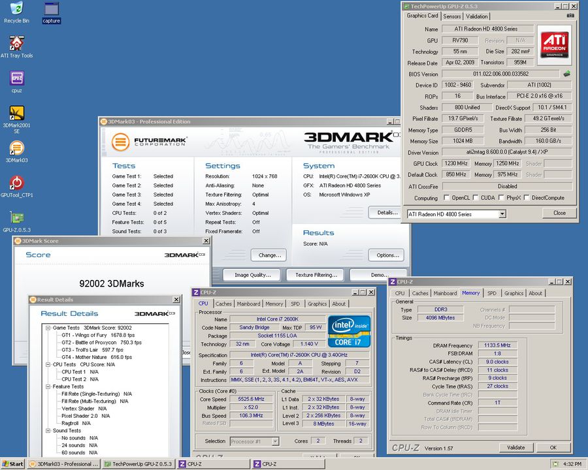Screen dimensions: 588x470
Task: Open the Validation tab in GPU-Z
Action: 477,16
